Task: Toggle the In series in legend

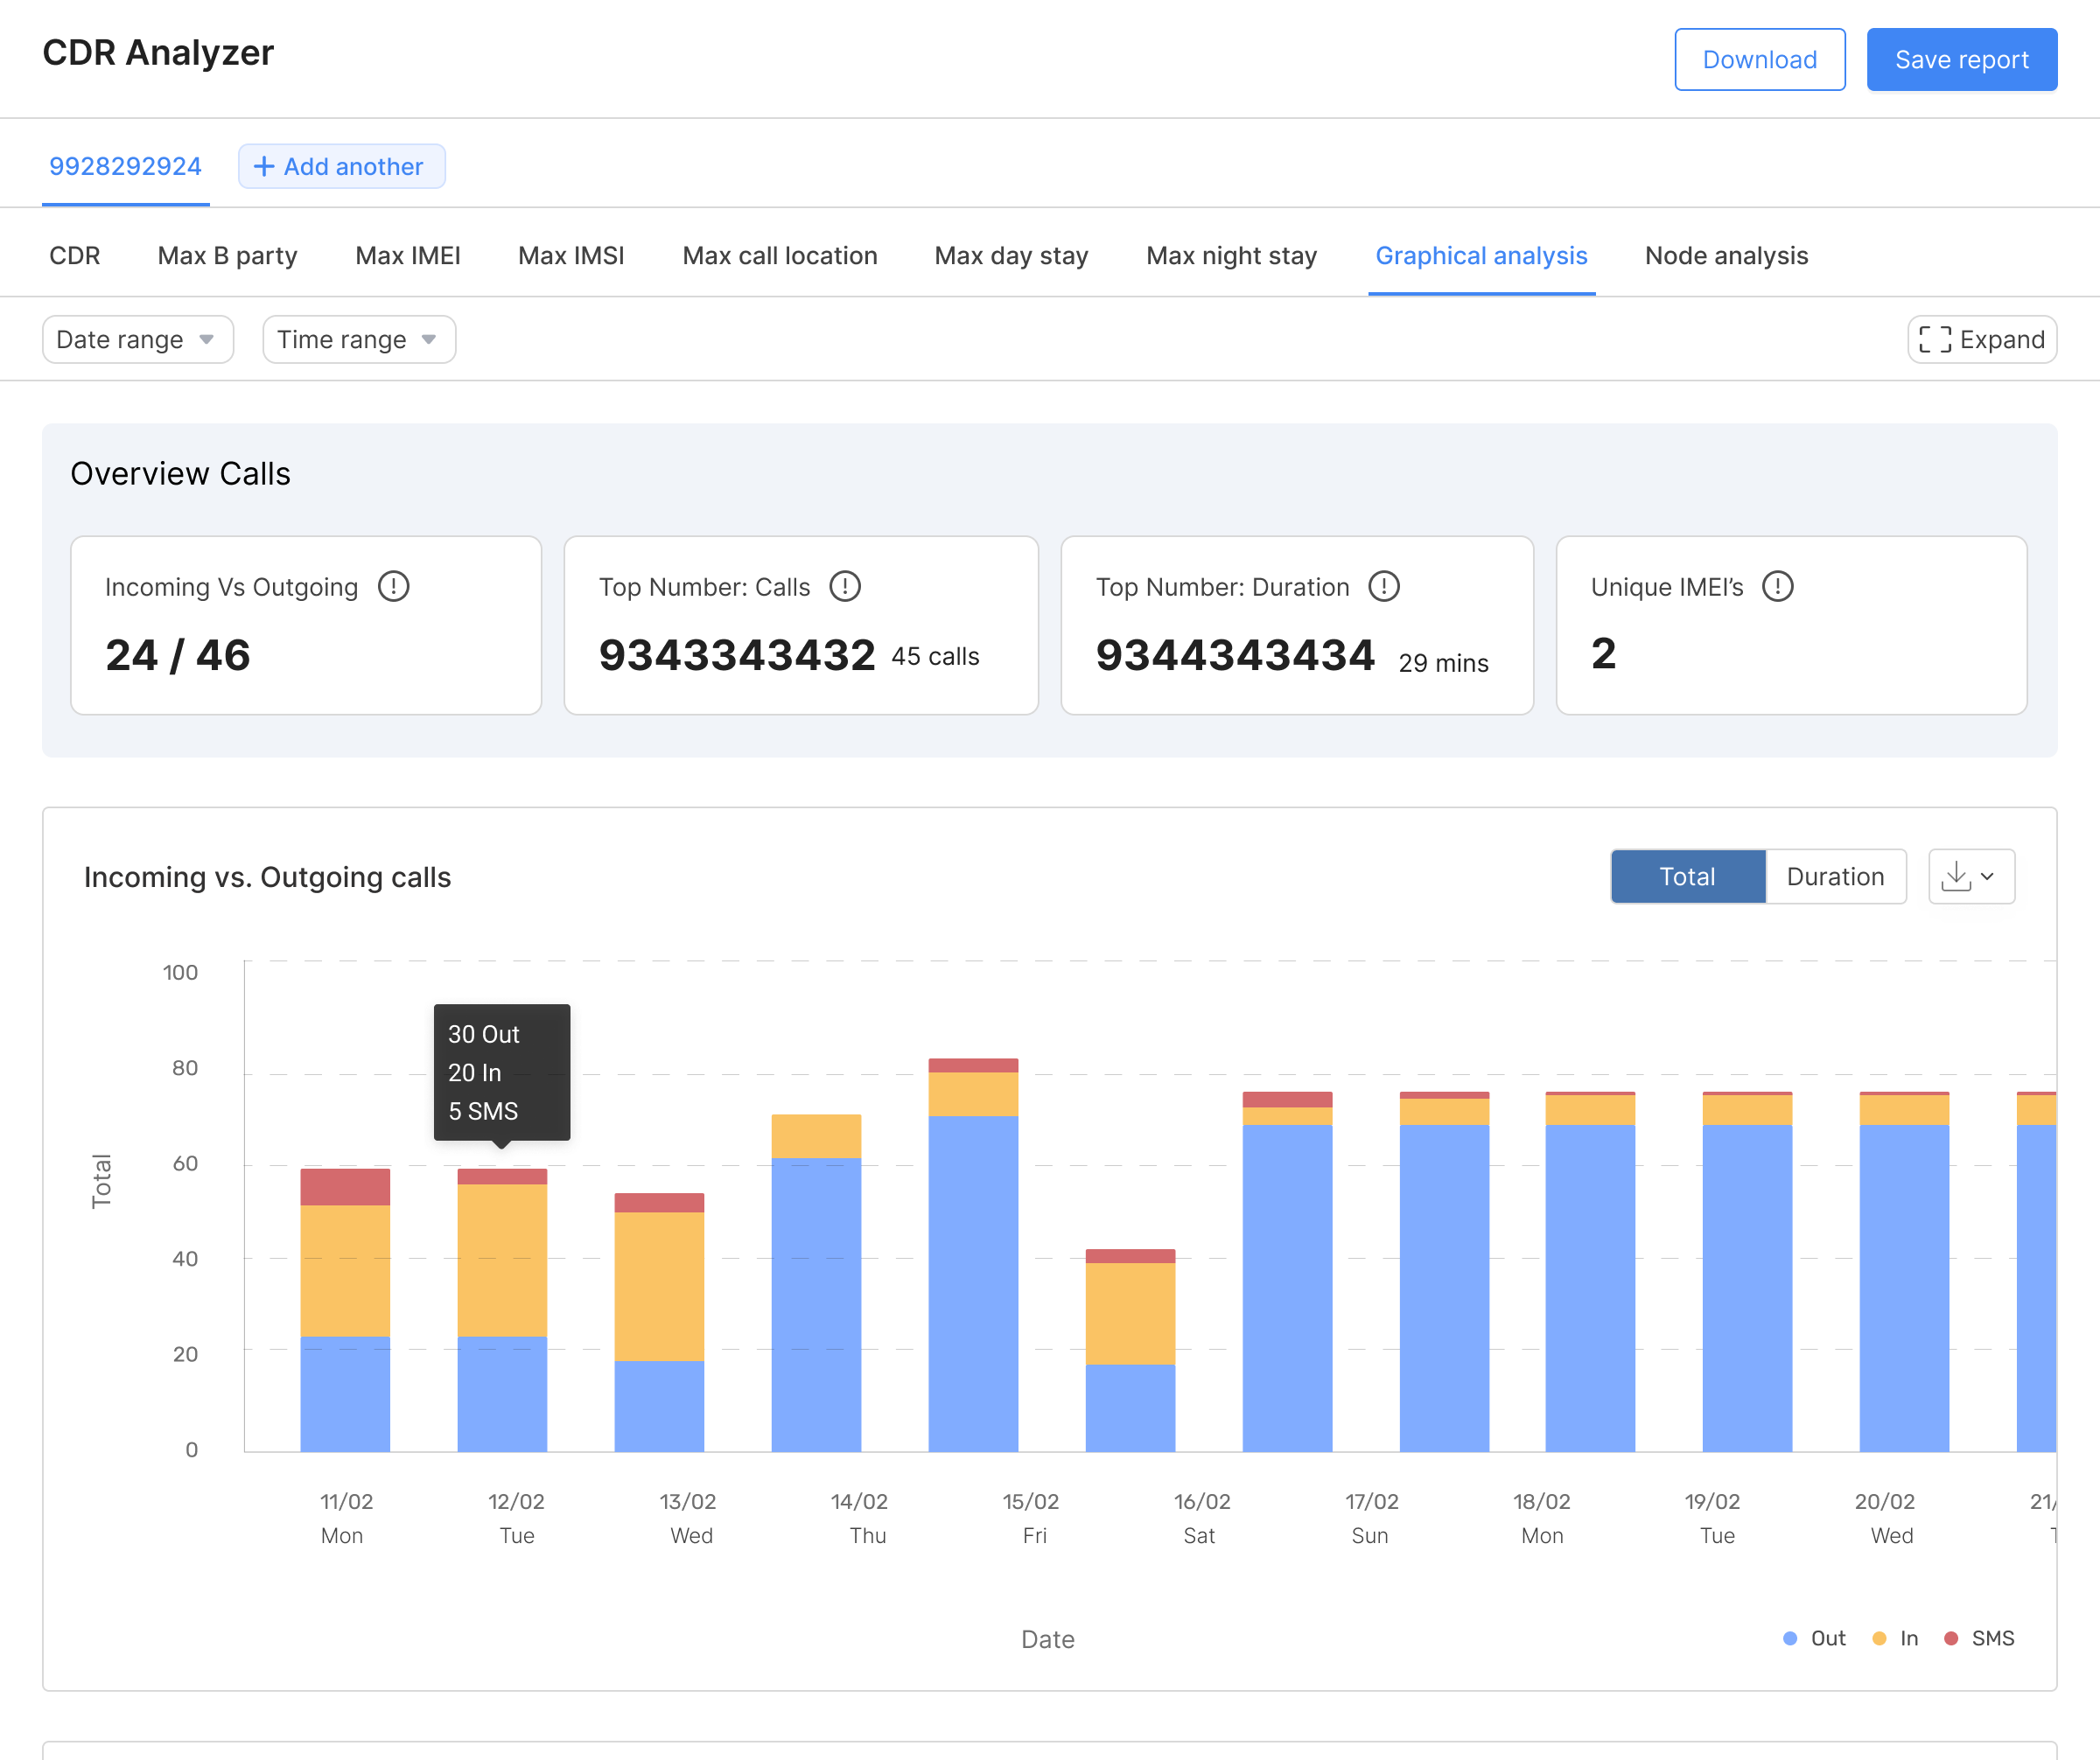Action: point(1896,1638)
